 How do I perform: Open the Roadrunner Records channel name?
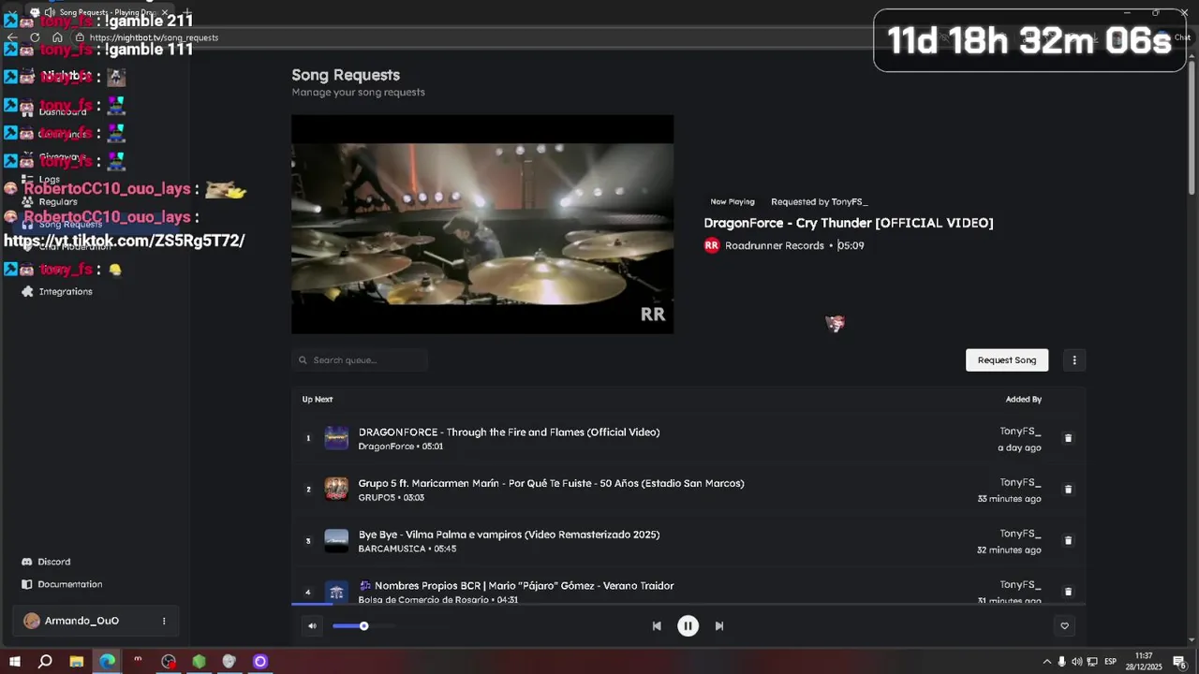(775, 245)
